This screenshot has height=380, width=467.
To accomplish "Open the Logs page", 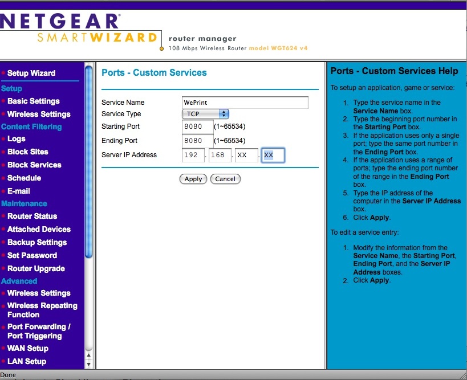I will click(x=17, y=139).
